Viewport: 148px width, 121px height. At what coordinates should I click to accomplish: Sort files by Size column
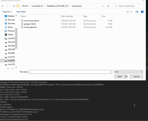(104, 16)
